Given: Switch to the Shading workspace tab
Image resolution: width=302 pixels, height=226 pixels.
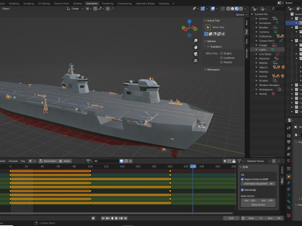Looking at the screenshot, I should (x=77, y=3).
